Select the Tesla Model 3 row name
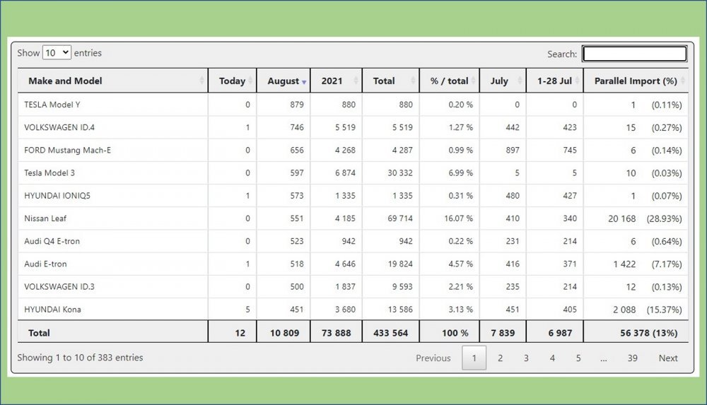 [x=49, y=172]
